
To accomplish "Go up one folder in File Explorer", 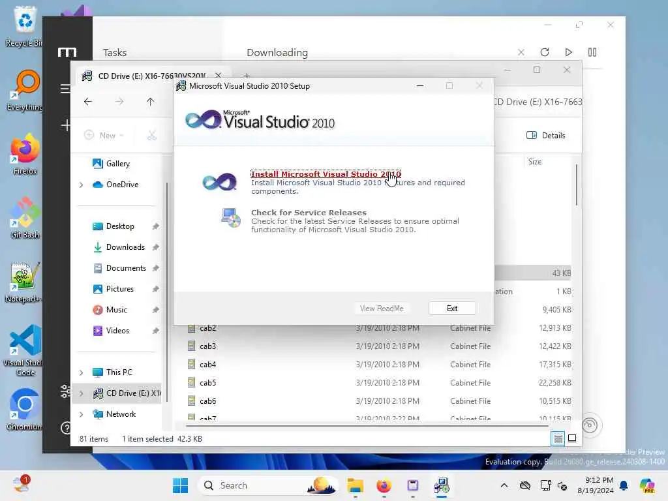I will pos(151,101).
